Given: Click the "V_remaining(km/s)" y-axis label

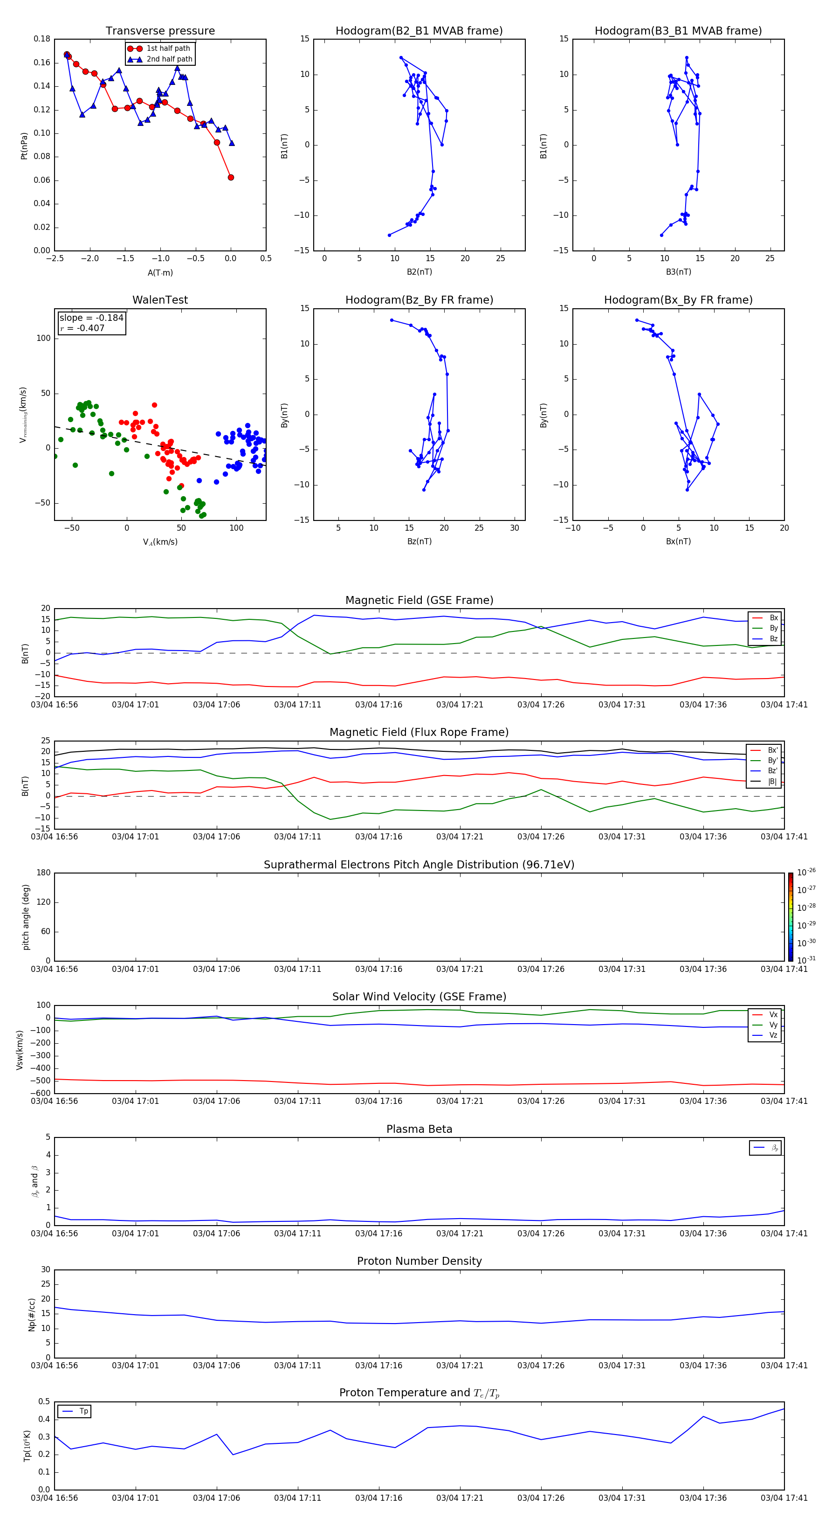Looking at the screenshot, I should tap(23, 415).
